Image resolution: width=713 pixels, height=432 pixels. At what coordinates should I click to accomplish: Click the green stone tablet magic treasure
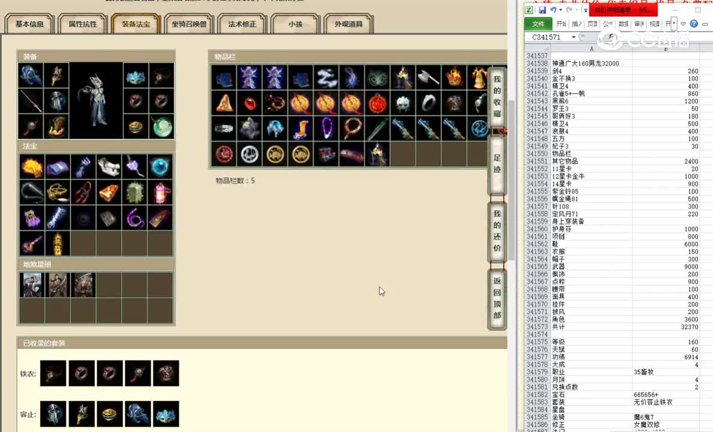134,193
